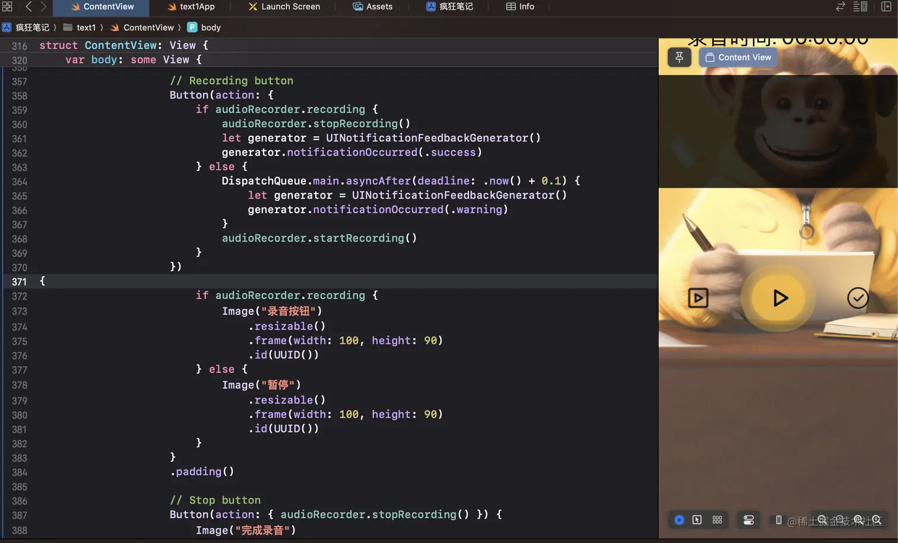898x543 pixels.
Task: Click the Image("暂停") line
Action: (x=261, y=385)
